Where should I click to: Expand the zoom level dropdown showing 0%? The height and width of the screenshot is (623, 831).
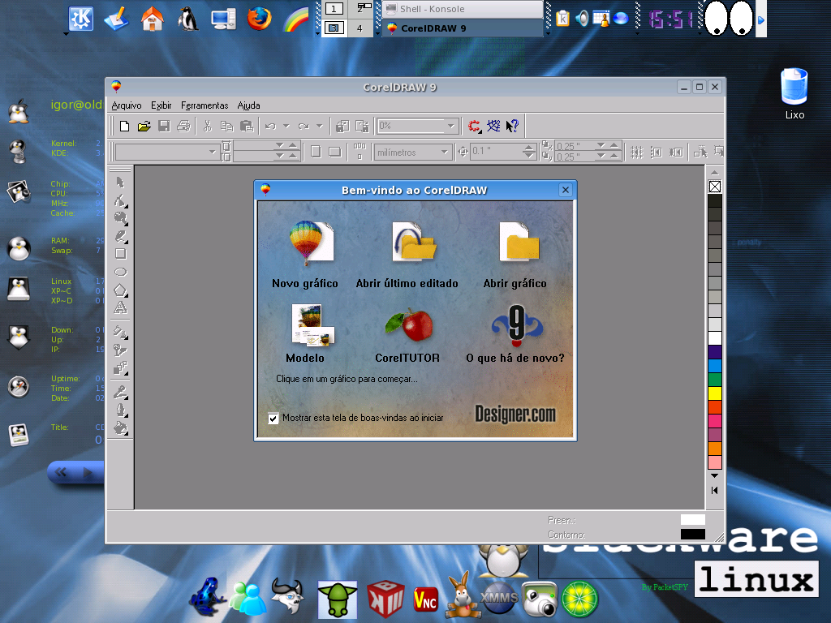(450, 126)
